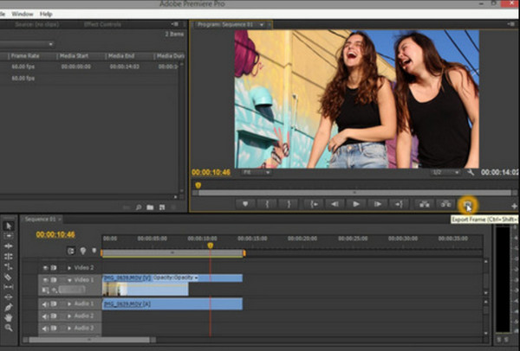Select the Selection arrow tool
This screenshot has width=520, height=351.
pyautogui.click(x=9, y=226)
